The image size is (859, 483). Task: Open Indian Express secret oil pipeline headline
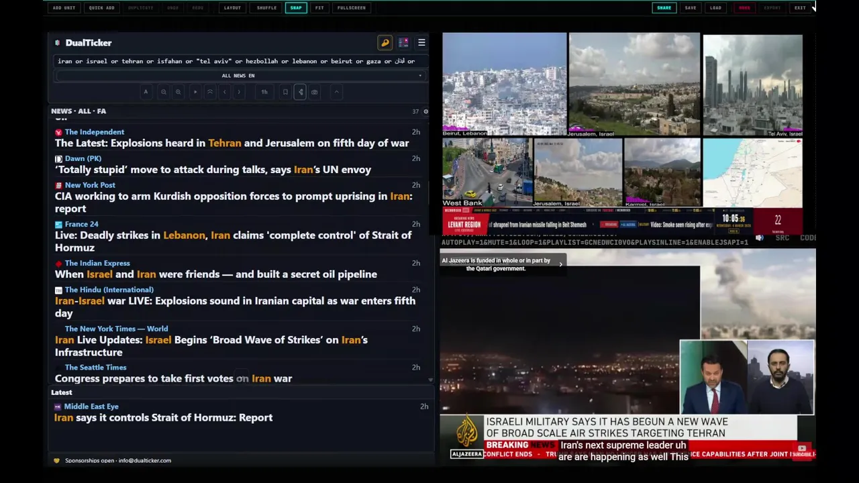[216, 274]
